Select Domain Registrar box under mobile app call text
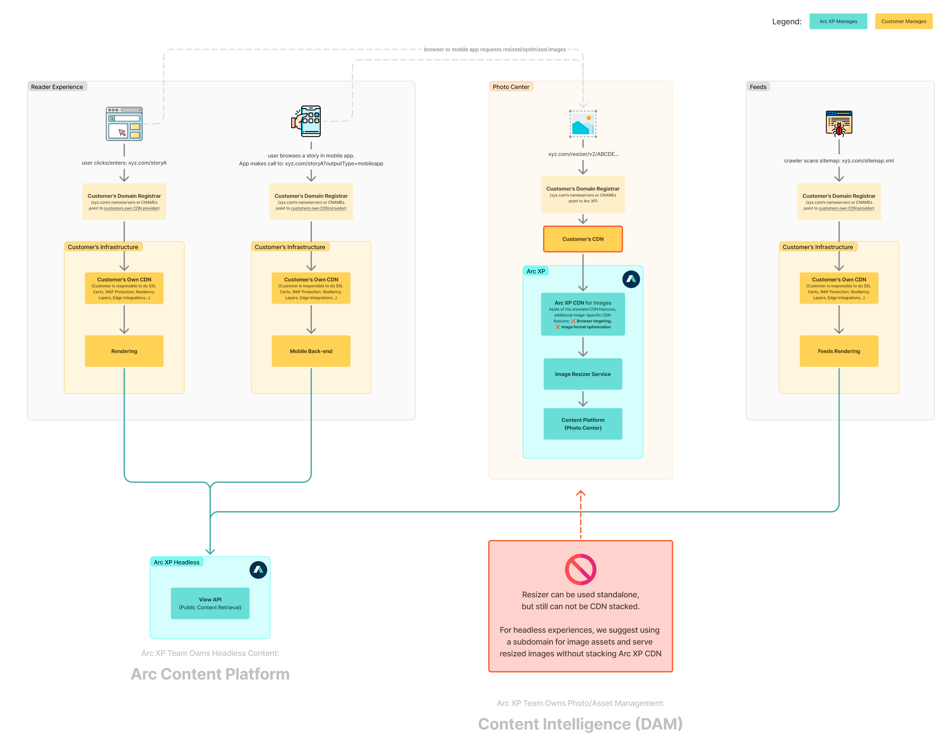This screenshot has height=746, width=948. click(x=311, y=201)
